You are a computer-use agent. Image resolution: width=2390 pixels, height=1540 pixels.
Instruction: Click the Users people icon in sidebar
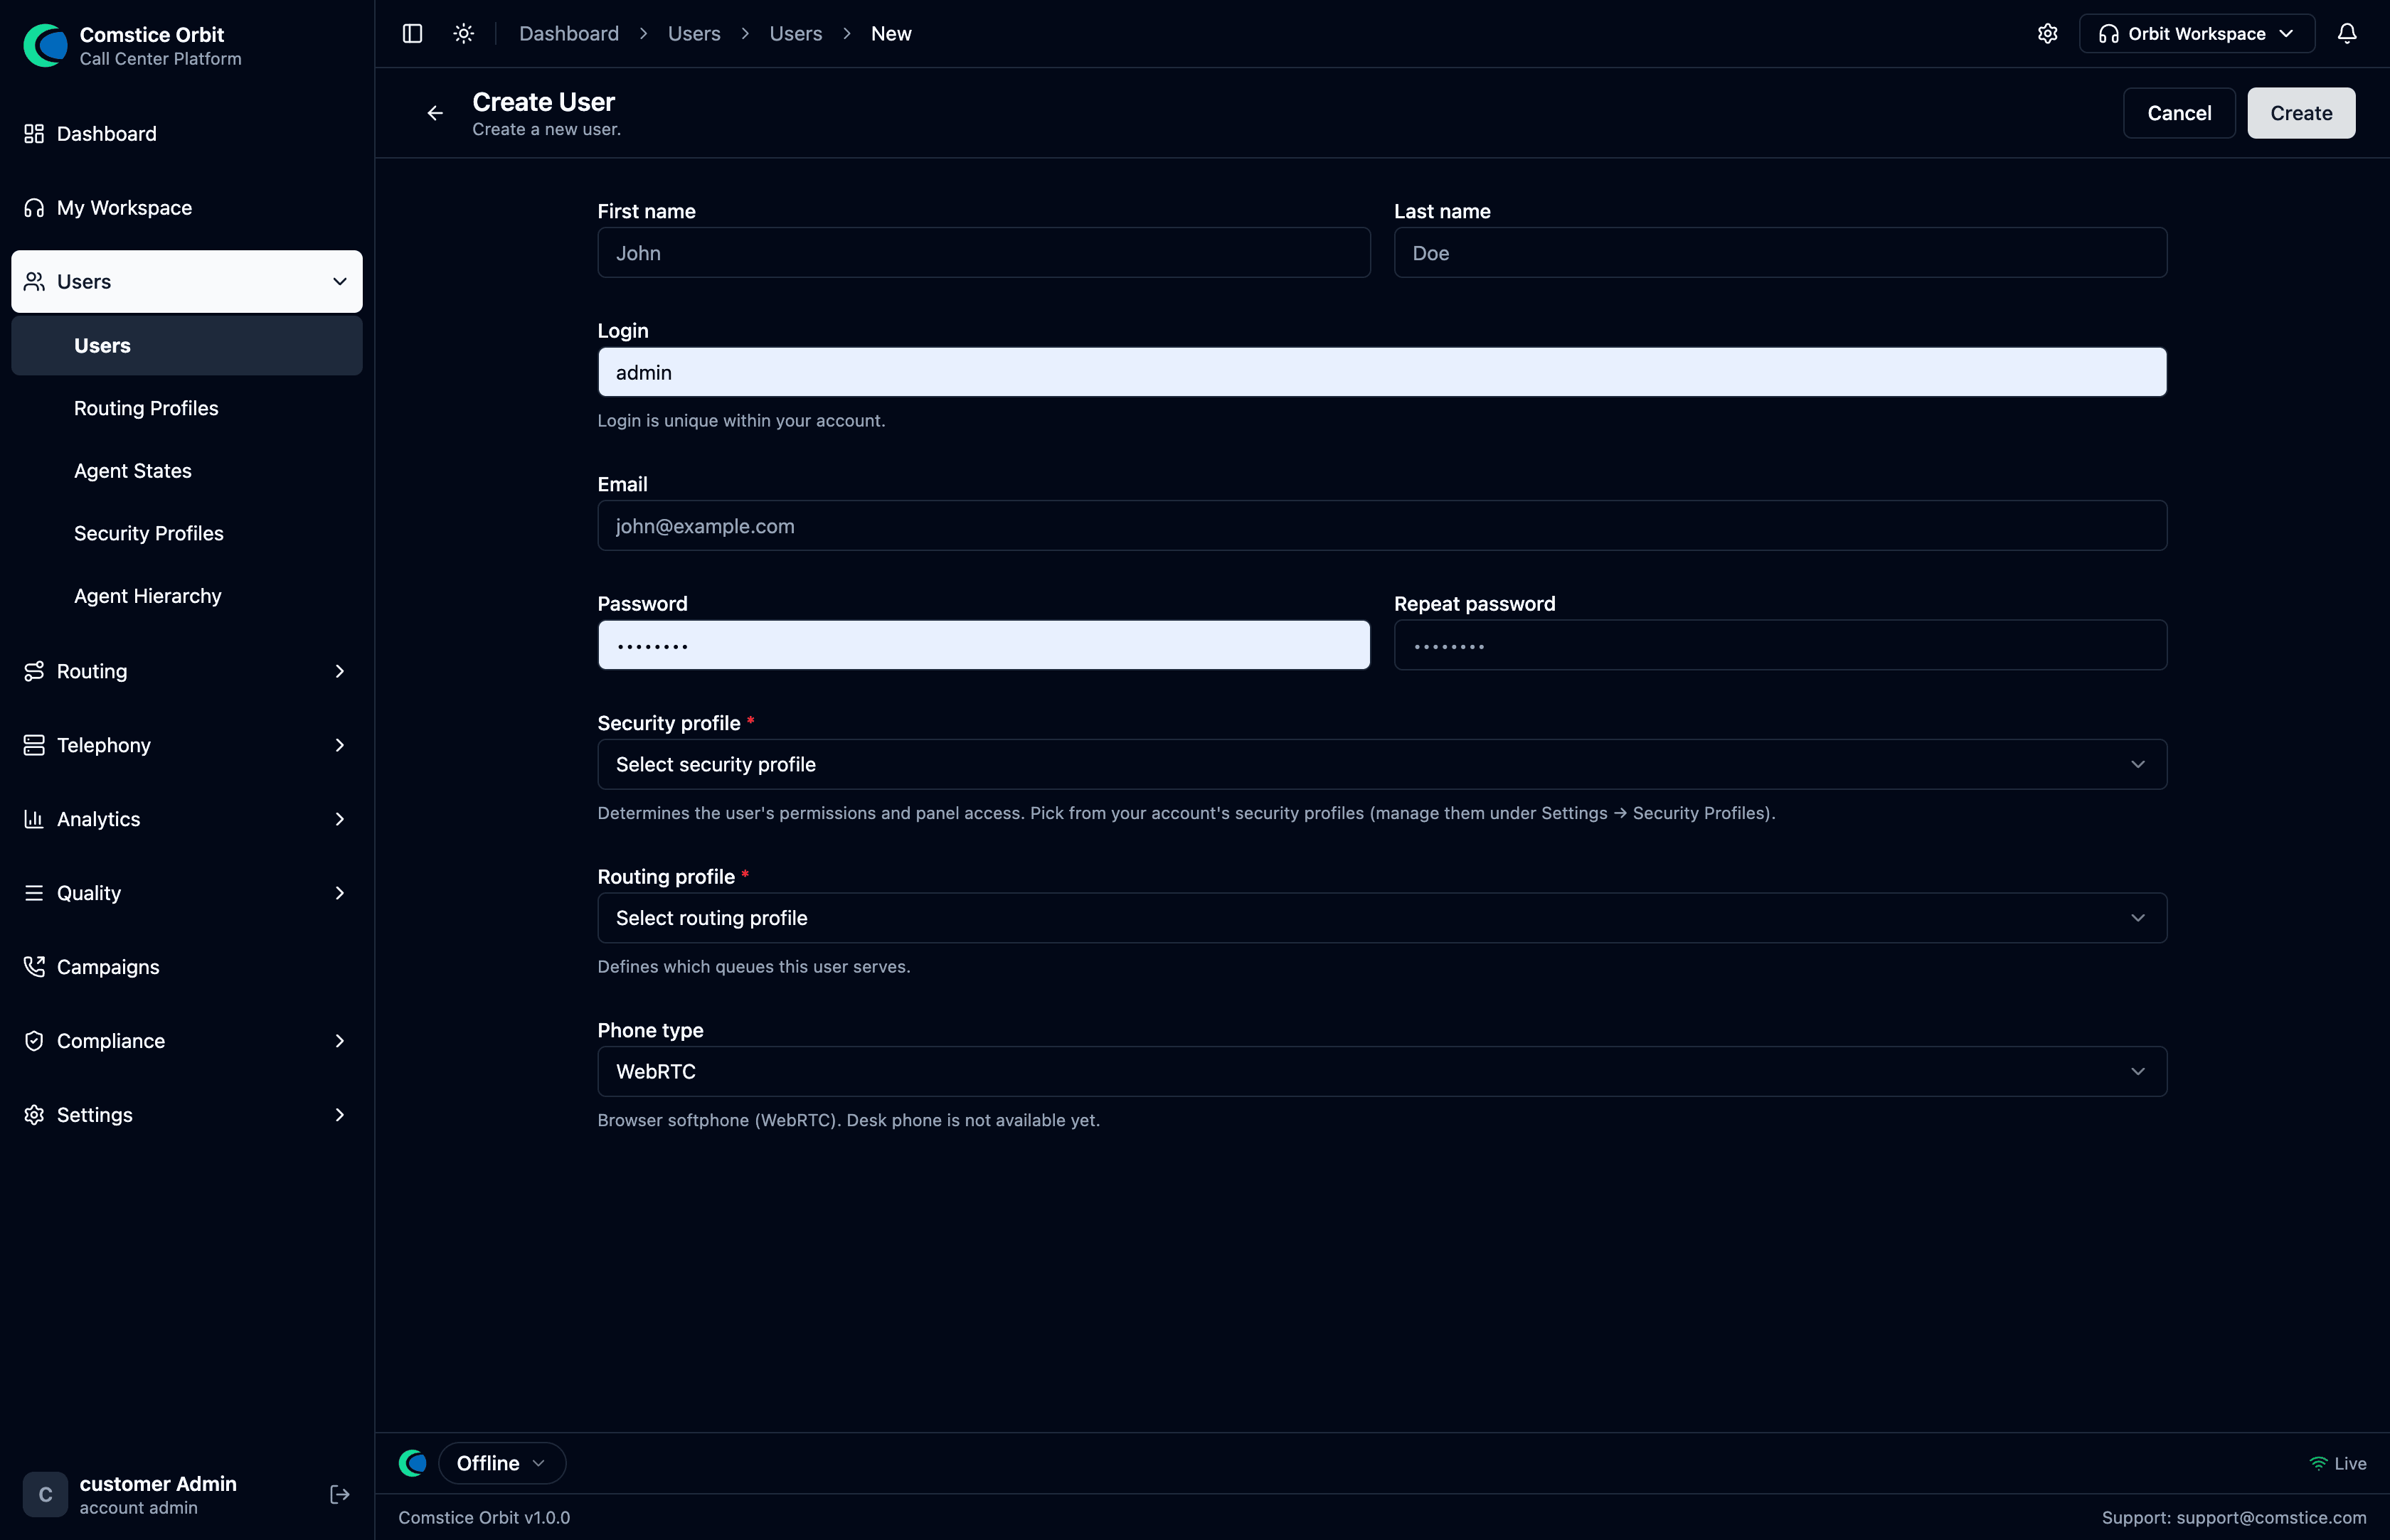(x=34, y=282)
